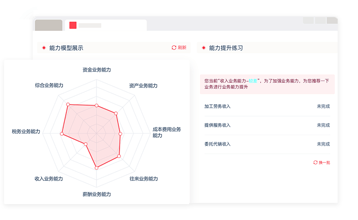Screen dimensions: 358x220
Task: Click the 税务业务能力 radar data point
Action: [x=62, y=133]
